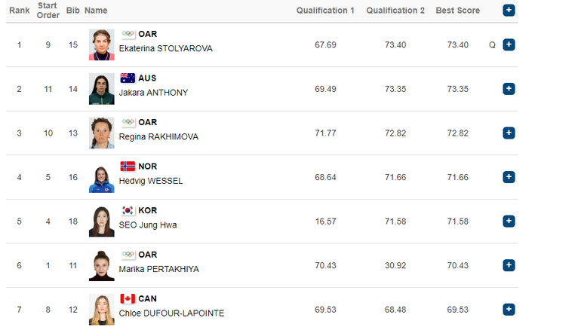Expand details for Ekaterina STOLYAROVA row
This screenshot has width=581, height=327.
click(x=509, y=44)
